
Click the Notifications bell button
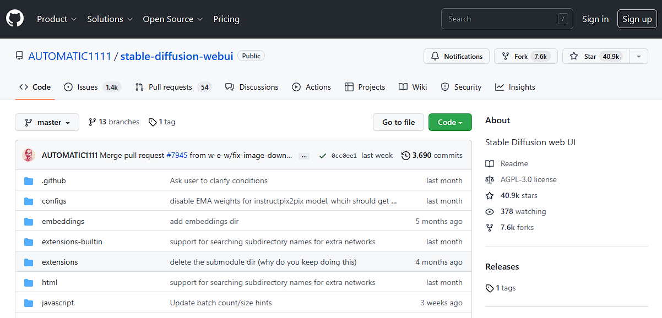pos(457,56)
